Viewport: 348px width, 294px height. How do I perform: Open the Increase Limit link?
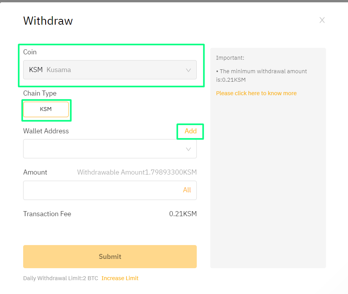tap(120, 278)
